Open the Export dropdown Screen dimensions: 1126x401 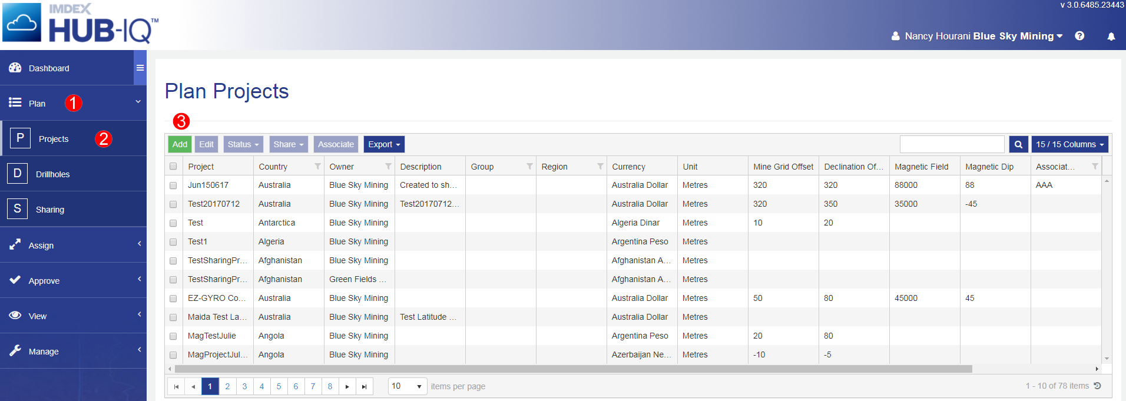384,144
